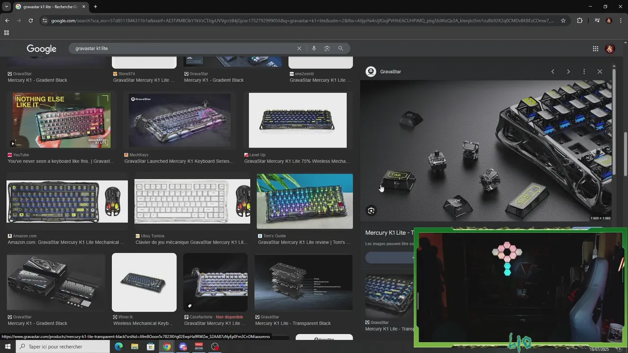Open the Google apps grid
This screenshot has height=353, width=628.
point(596,49)
